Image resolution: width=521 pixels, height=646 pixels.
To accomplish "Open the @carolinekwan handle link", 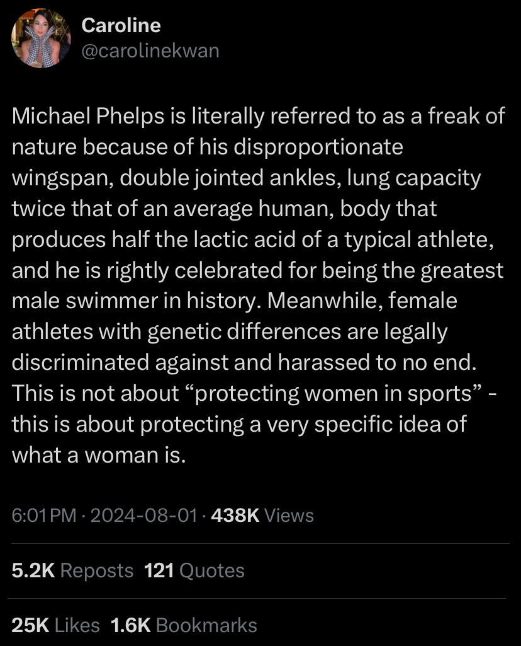I will [150, 51].
